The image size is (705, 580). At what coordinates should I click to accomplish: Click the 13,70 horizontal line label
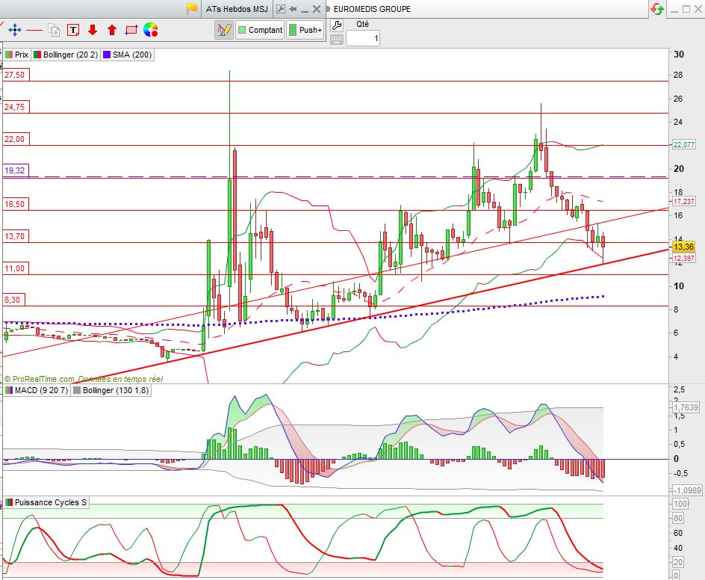click(x=15, y=236)
